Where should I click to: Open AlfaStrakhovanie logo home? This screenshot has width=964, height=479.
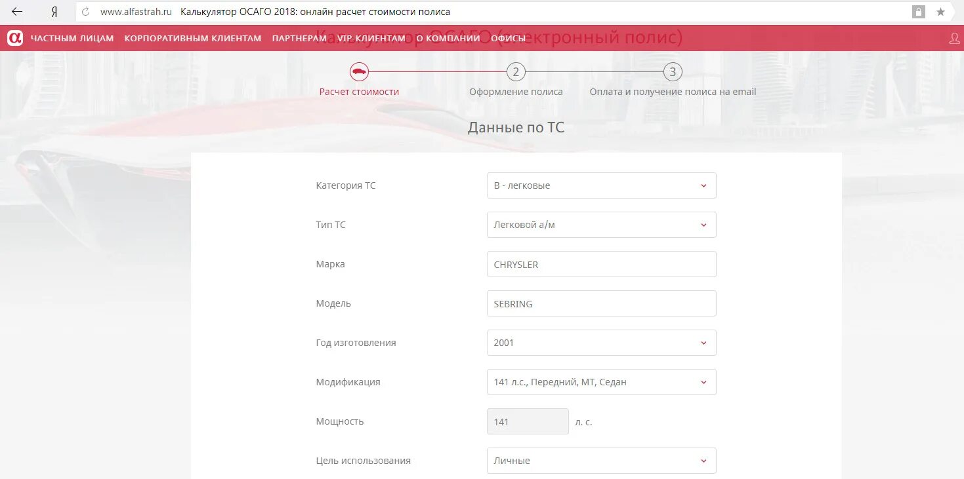[15, 38]
